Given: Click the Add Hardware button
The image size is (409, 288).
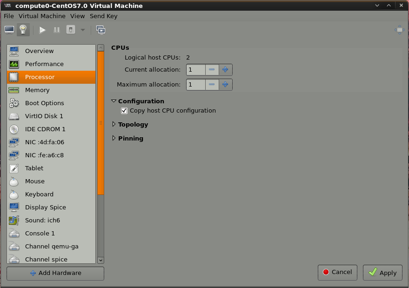Looking at the screenshot, I should click(x=55, y=273).
